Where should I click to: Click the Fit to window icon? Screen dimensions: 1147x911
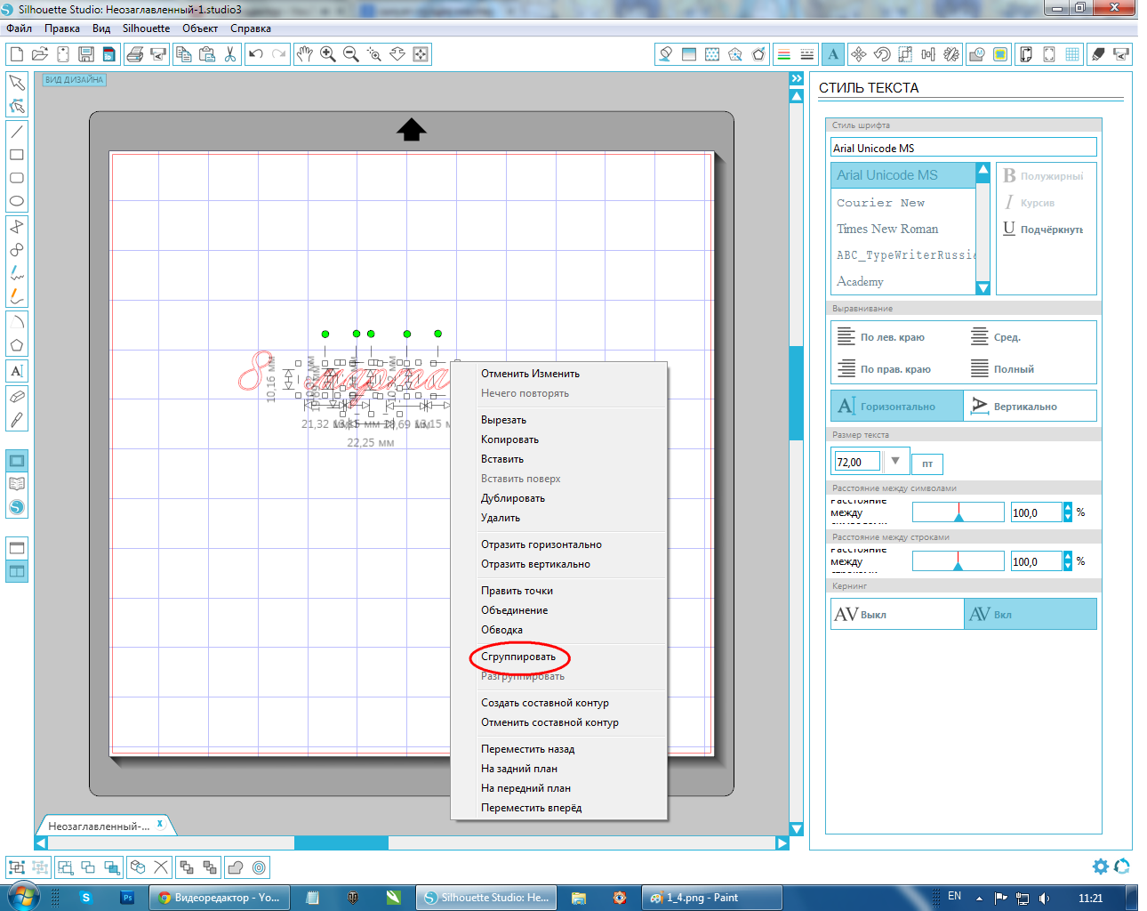[x=421, y=54]
